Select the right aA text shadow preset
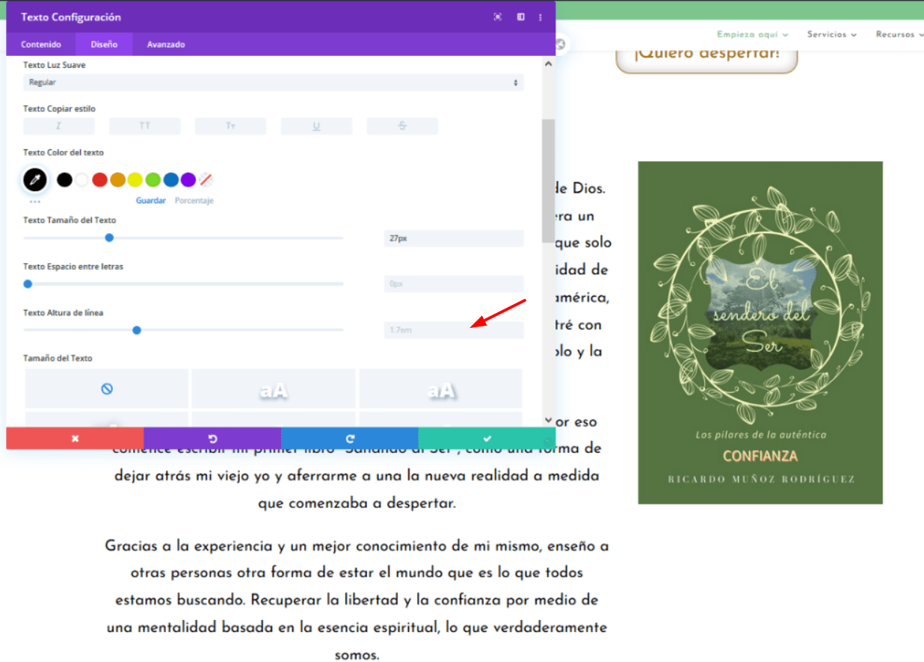Screen dimensions: 924x662 coord(441,389)
